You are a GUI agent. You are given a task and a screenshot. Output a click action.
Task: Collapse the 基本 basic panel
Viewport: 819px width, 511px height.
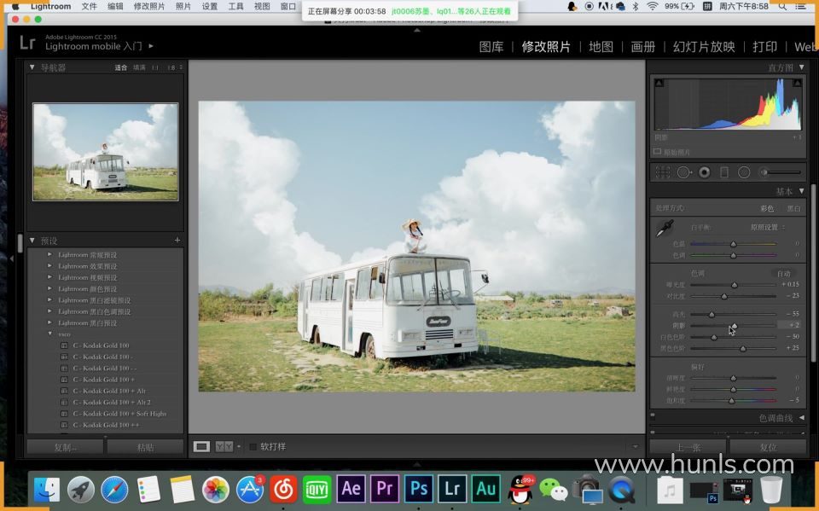[802, 191]
